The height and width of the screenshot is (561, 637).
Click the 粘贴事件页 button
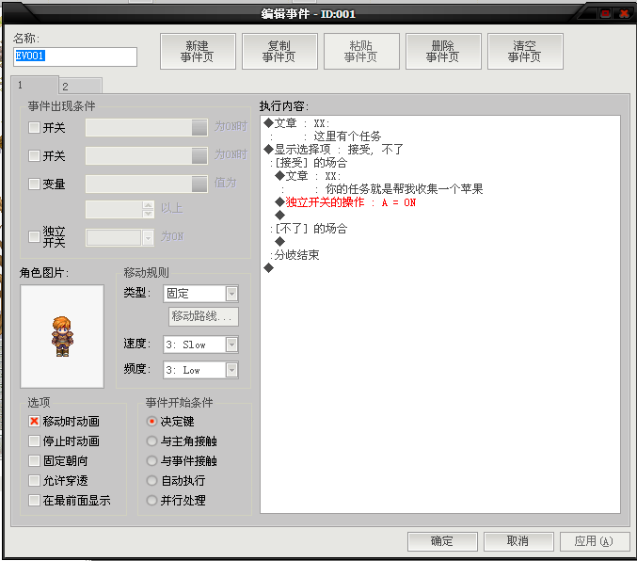(361, 51)
